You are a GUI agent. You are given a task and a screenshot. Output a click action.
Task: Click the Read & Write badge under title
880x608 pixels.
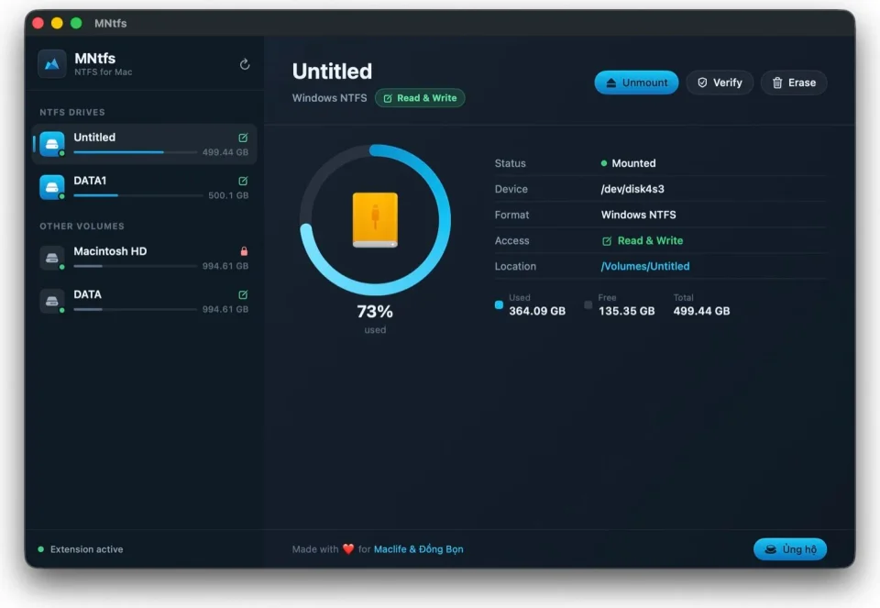[420, 98]
